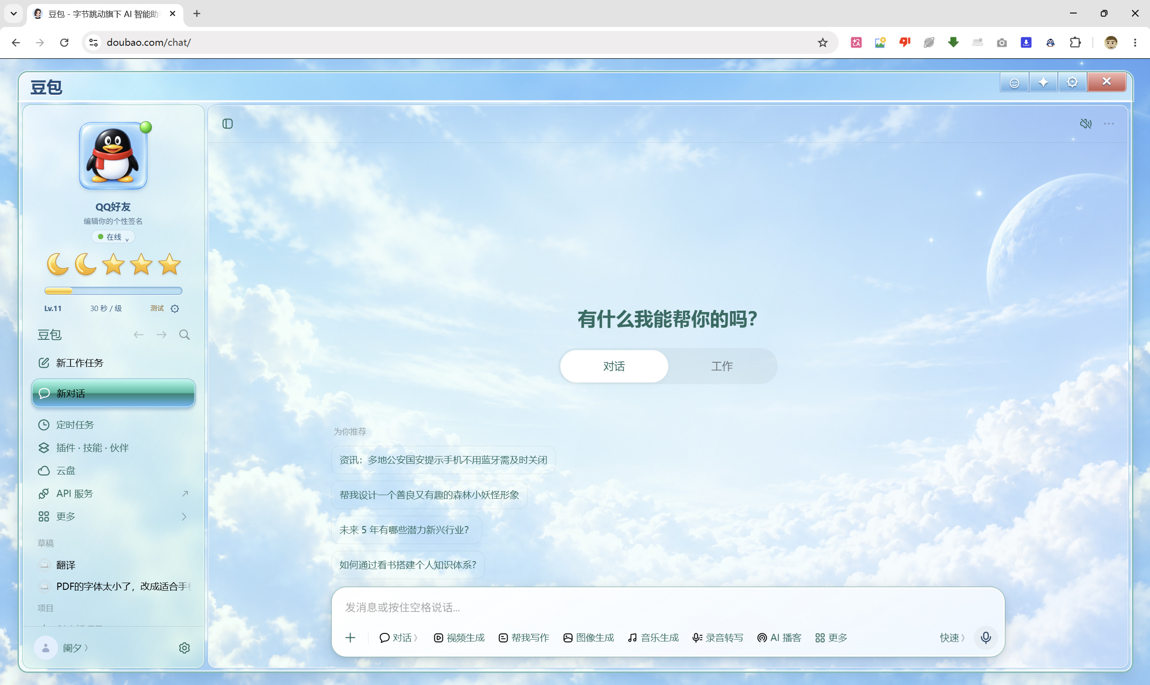1150x685 pixels.
Task: Select the highlighted 新对话 item
Action: pos(113,393)
